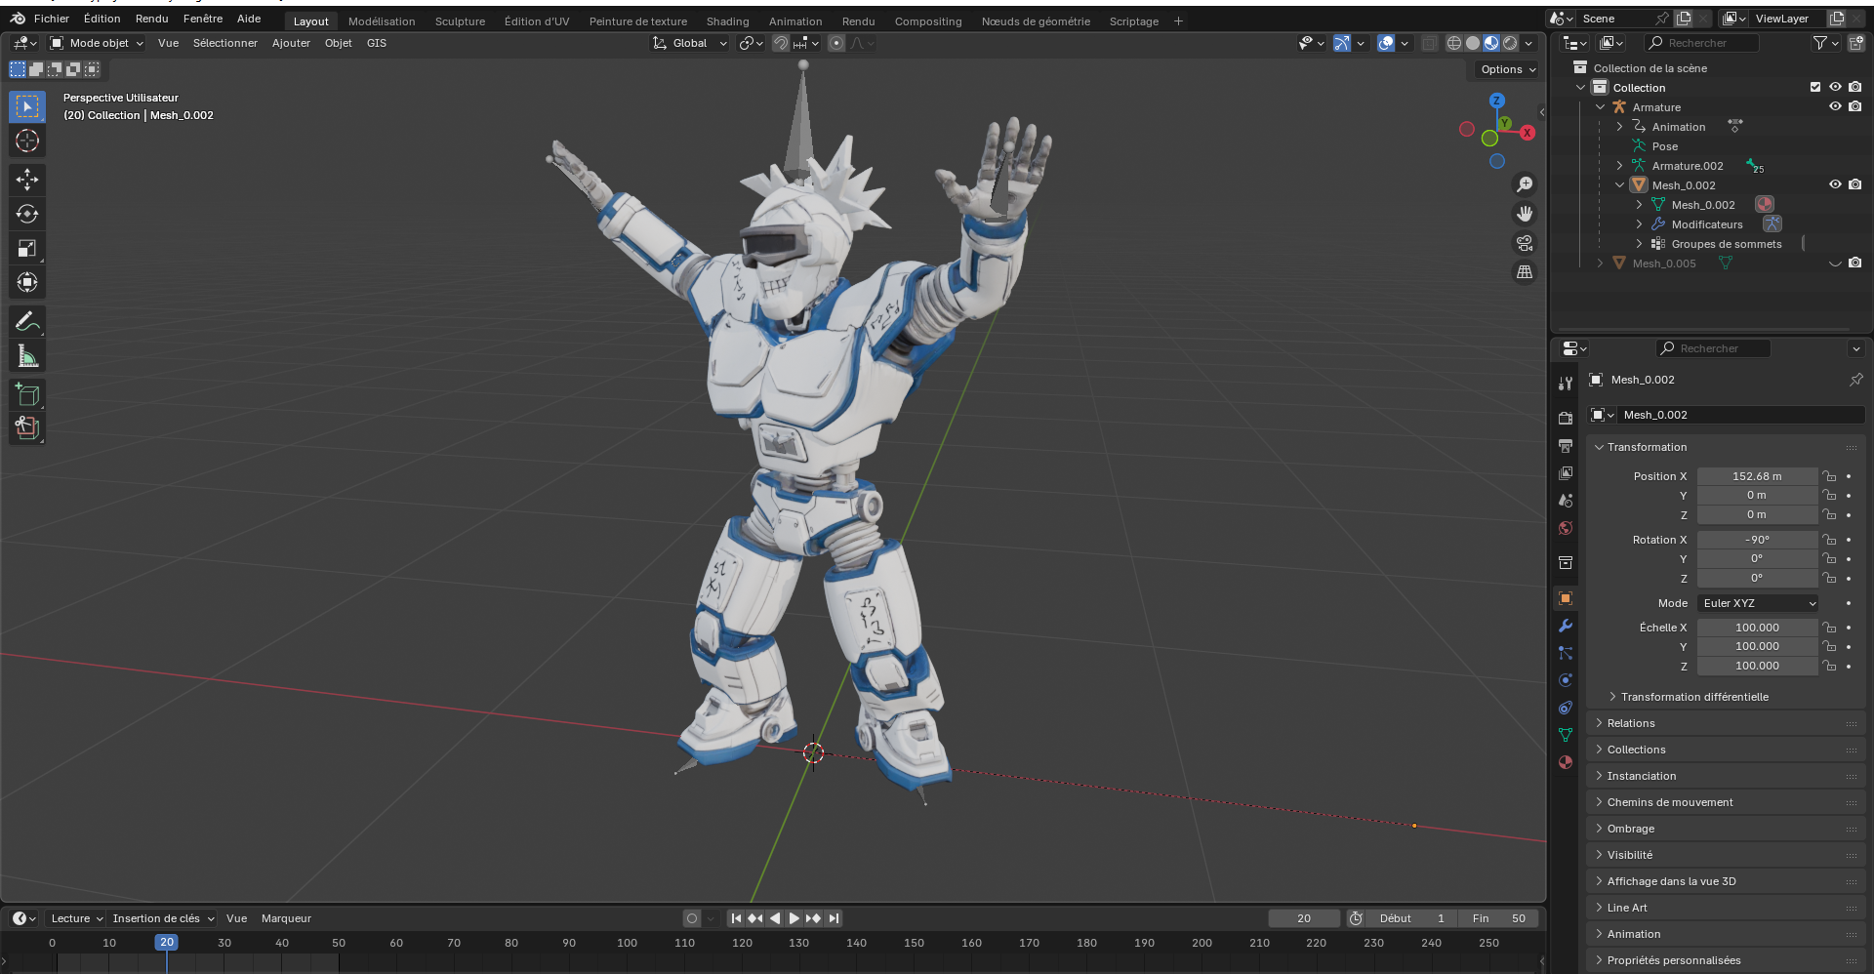Click the Position X value 152.68 m
Image resolution: width=1874 pixels, height=974 pixels.
click(x=1757, y=476)
